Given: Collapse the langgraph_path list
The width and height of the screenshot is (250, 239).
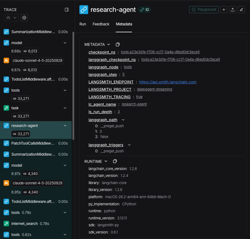Looking at the screenshot, I should 123,120.
